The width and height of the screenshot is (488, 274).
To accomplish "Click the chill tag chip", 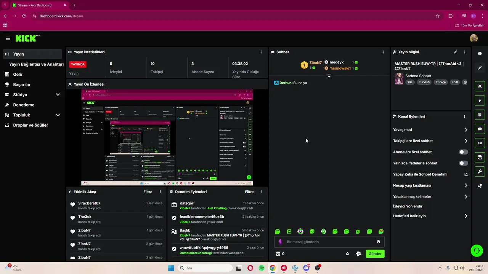I will coord(454,82).
